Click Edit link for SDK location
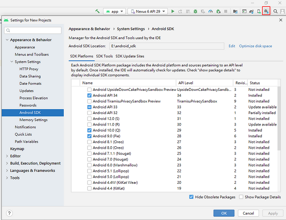Viewport: 286px width, 220px height. 232,46
